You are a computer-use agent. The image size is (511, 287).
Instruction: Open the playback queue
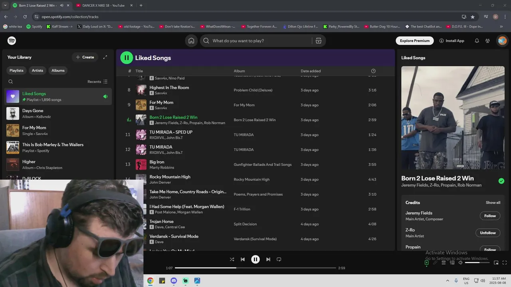click(x=444, y=263)
